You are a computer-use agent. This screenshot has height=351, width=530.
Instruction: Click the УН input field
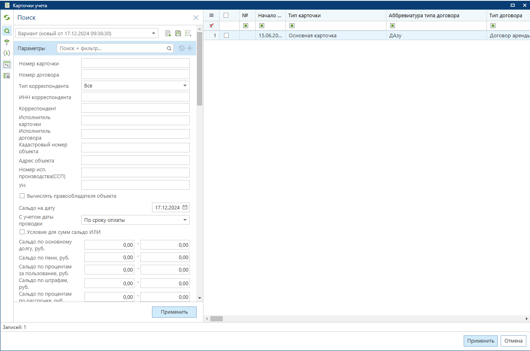coord(136,185)
